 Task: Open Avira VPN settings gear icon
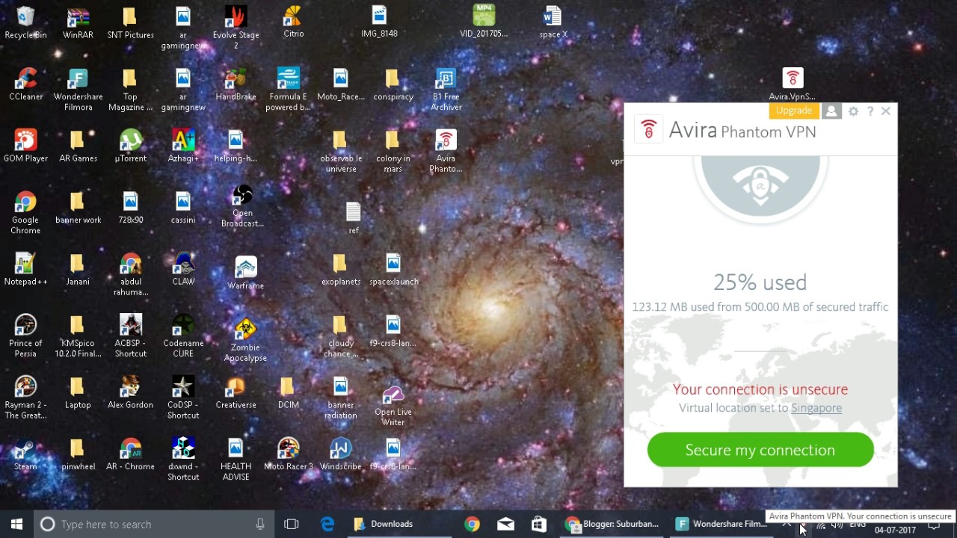[x=853, y=111]
